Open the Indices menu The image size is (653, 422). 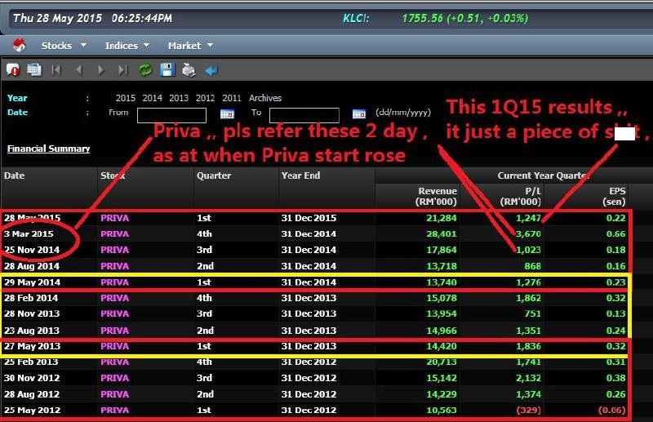(x=121, y=46)
